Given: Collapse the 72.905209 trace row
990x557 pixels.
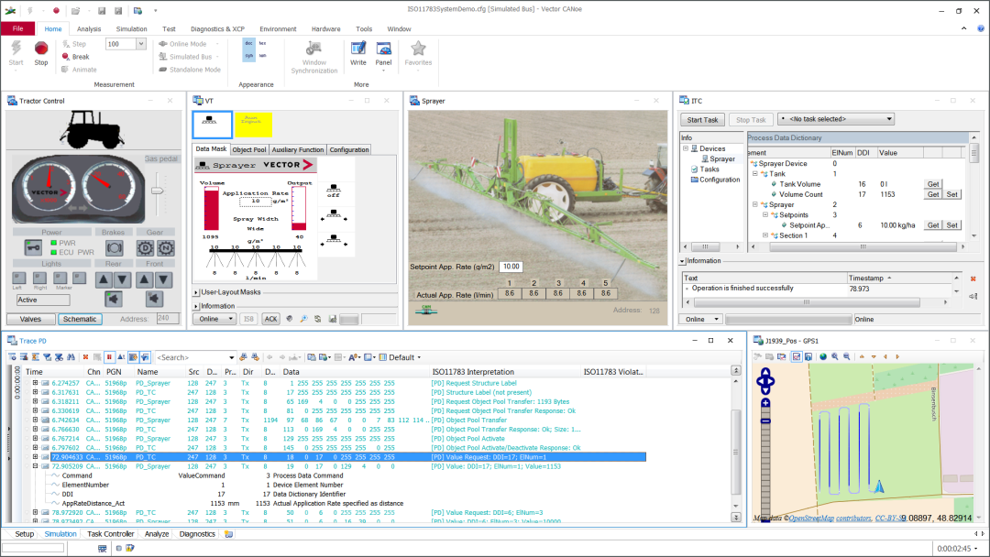Looking at the screenshot, I should (36, 466).
